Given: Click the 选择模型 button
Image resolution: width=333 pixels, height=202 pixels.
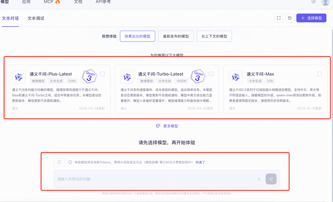Looking at the screenshot, I should click(x=311, y=18).
